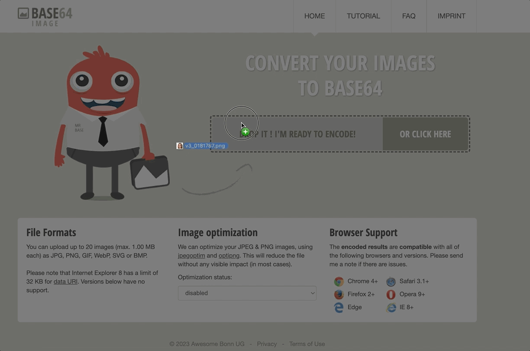The height and width of the screenshot is (351, 530).
Task: Click the Browser Support heading
Action: (363, 232)
